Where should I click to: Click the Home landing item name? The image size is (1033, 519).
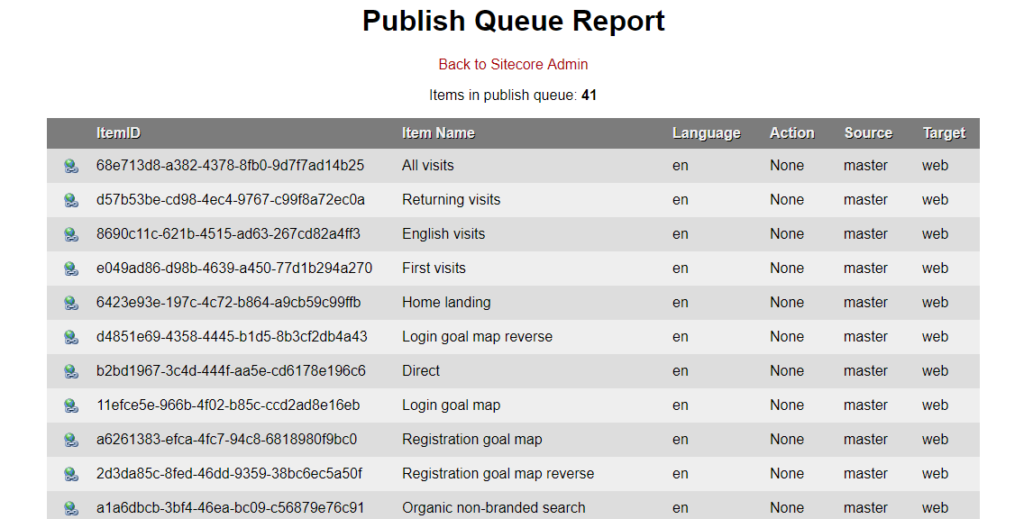pos(447,303)
